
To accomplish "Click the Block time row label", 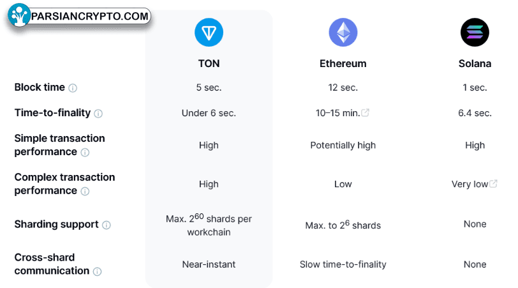I will click(40, 87).
